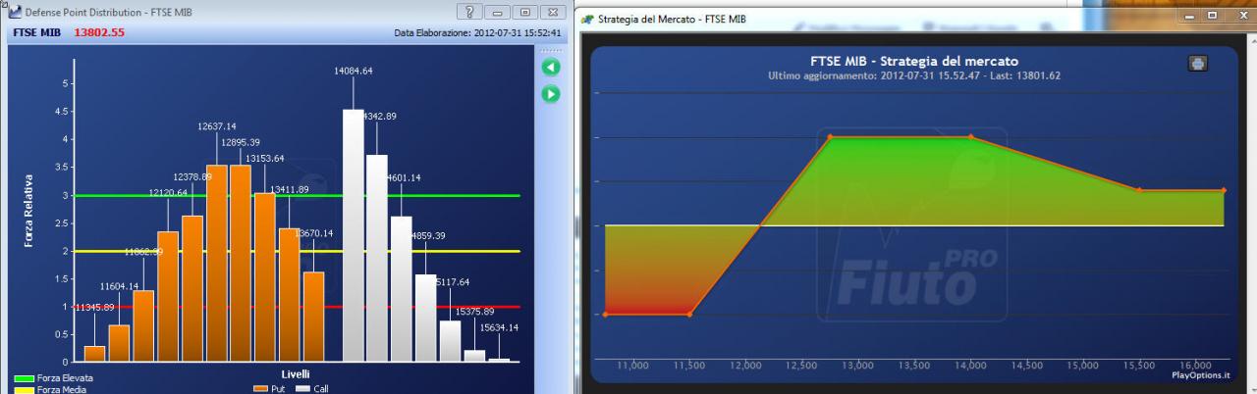
Task: Open help in Defense Point Distribution window
Action: pos(469,11)
